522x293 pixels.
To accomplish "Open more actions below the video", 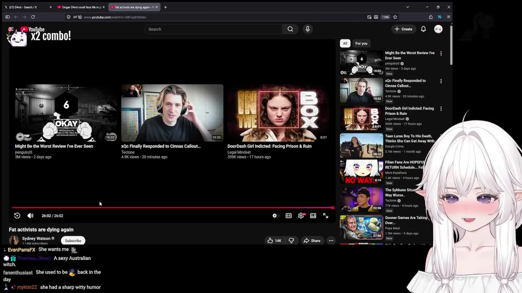I will pyautogui.click(x=331, y=241).
